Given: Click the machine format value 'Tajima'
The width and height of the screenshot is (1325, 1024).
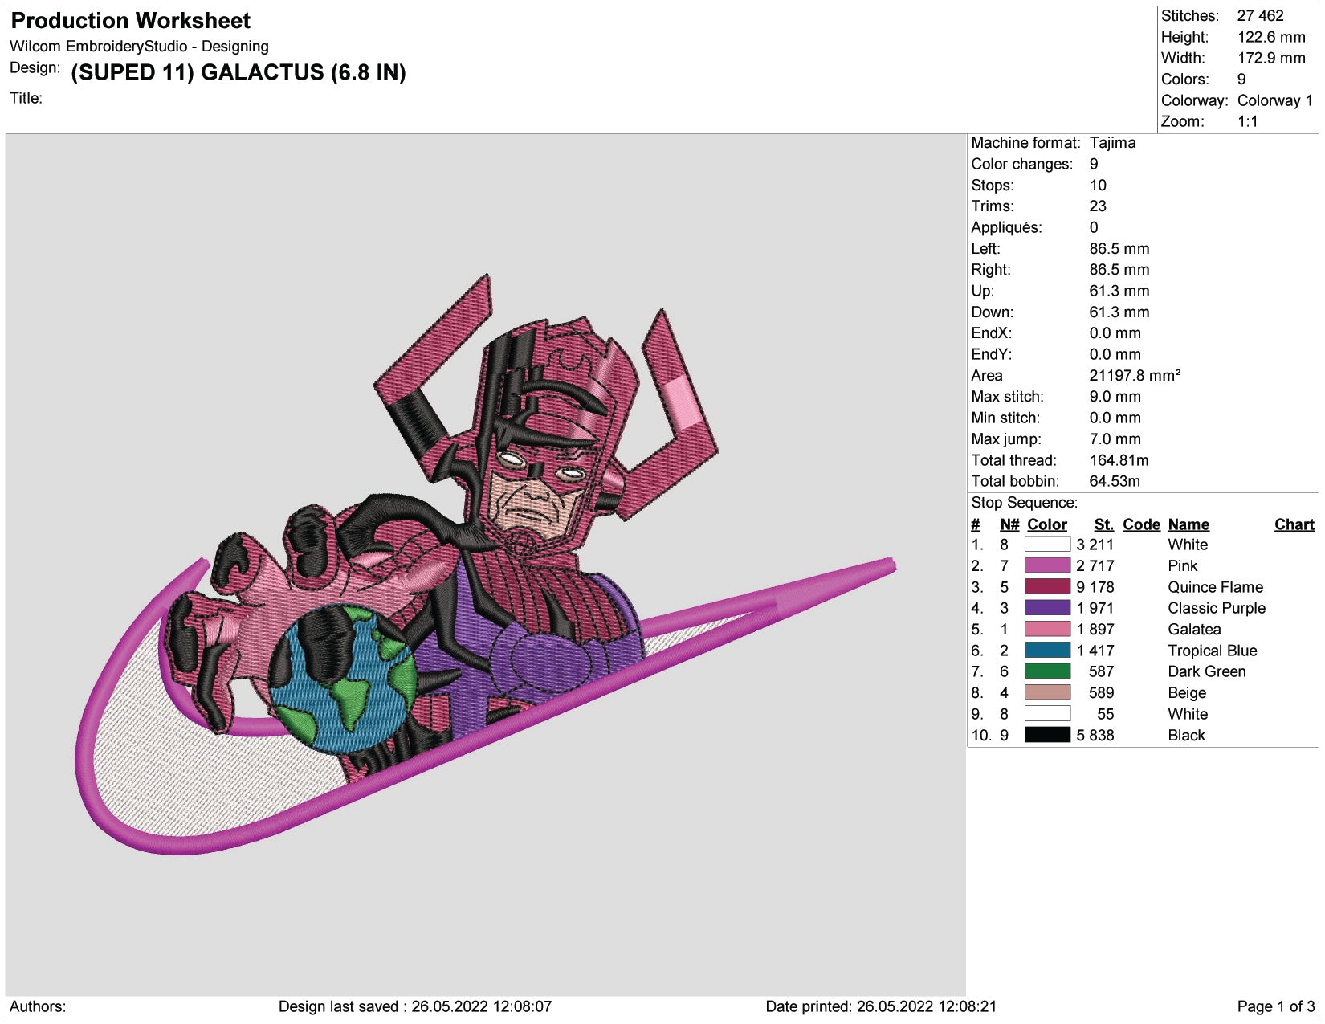Looking at the screenshot, I should 1112,143.
